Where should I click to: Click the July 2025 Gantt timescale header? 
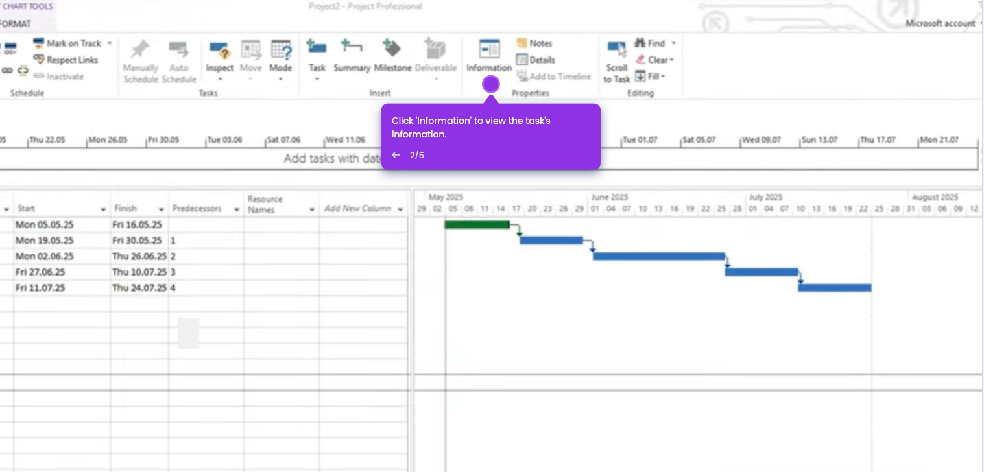point(765,197)
